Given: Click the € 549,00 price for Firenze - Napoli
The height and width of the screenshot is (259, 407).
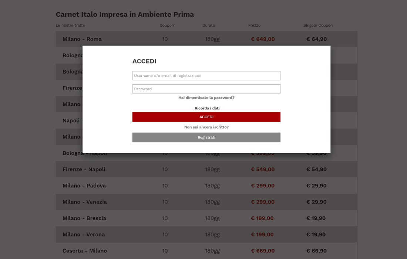Looking at the screenshot, I should 263,169.
